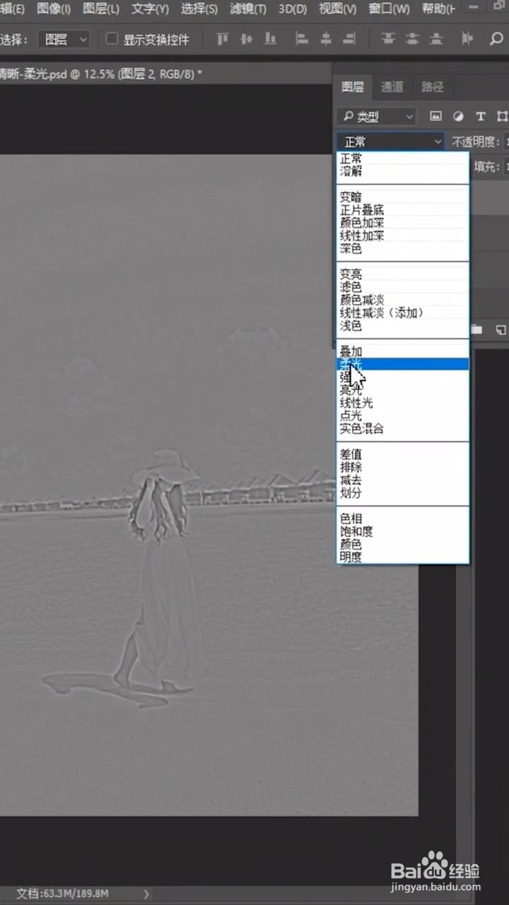
Task: Click the distribute bottom edges icon
Action: [437, 39]
